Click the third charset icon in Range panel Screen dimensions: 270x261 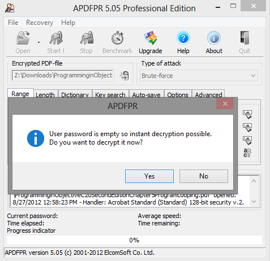point(247,141)
